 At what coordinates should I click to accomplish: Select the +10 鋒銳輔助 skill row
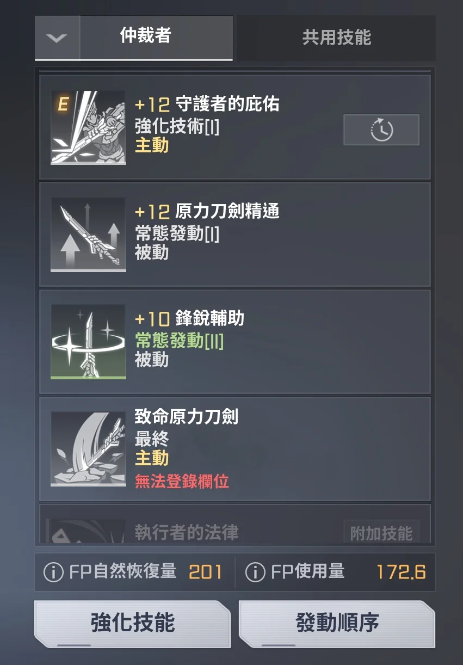(235, 342)
